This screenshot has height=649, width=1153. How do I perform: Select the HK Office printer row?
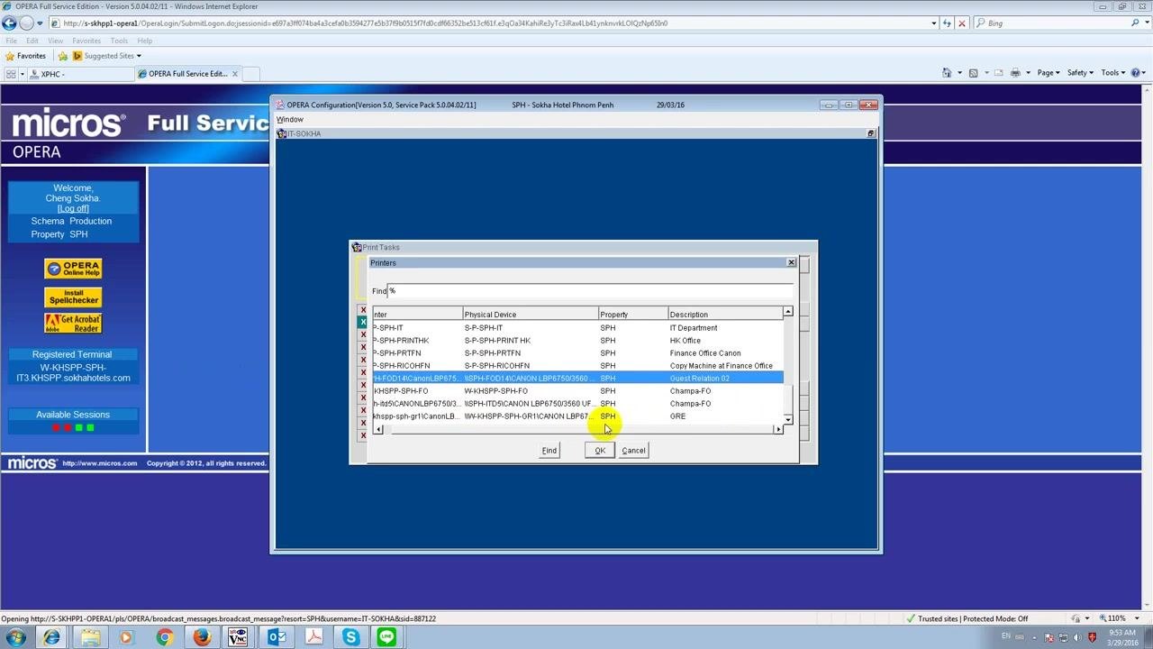pos(577,341)
